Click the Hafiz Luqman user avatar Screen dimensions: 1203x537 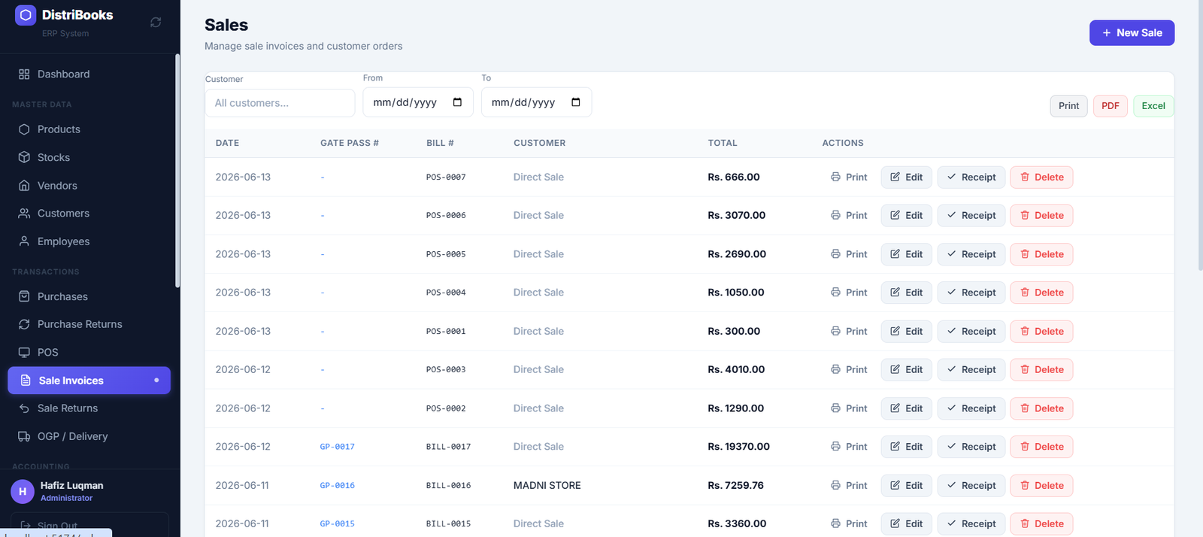23,491
